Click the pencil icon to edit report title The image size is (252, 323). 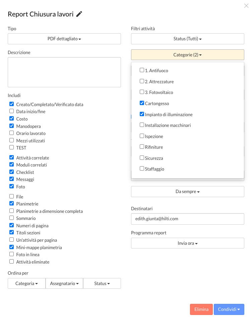pos(79,14)
